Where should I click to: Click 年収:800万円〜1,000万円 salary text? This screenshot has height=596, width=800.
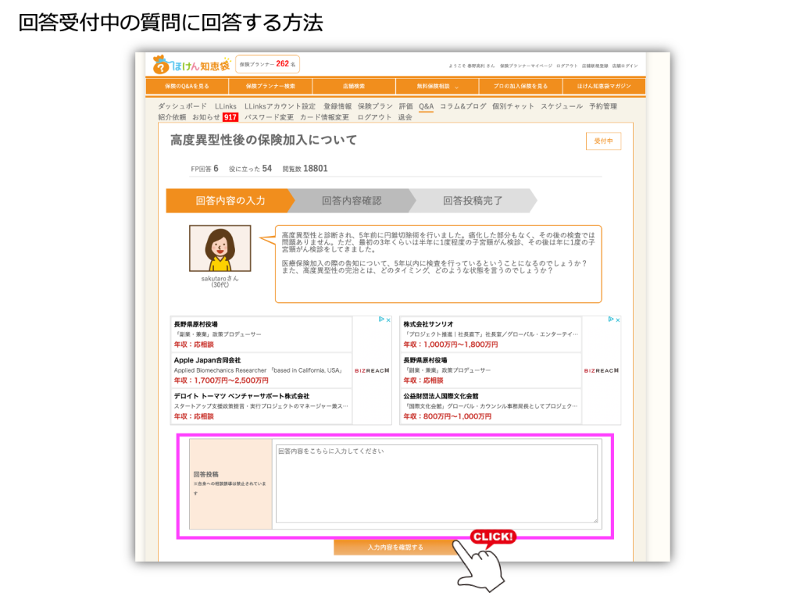448,416
